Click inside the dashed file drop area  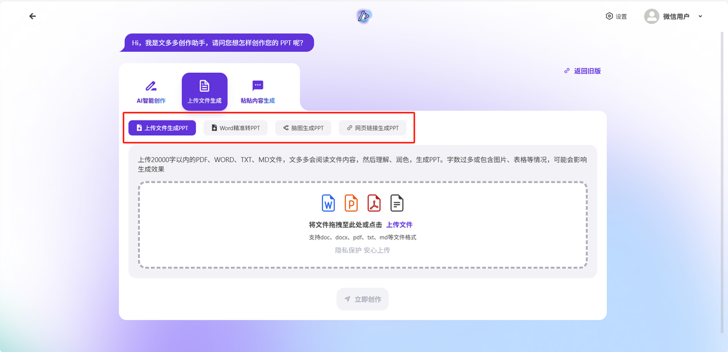(x=363, y=225)
